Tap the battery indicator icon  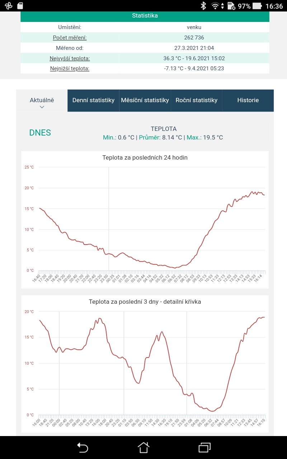pyautogui.click(x=257, y=6)
